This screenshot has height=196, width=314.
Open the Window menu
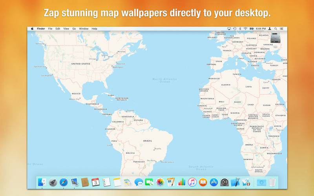[x=84, y=29]
